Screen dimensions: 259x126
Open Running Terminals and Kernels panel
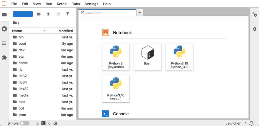pyautogui.click(x=4, y=29)
